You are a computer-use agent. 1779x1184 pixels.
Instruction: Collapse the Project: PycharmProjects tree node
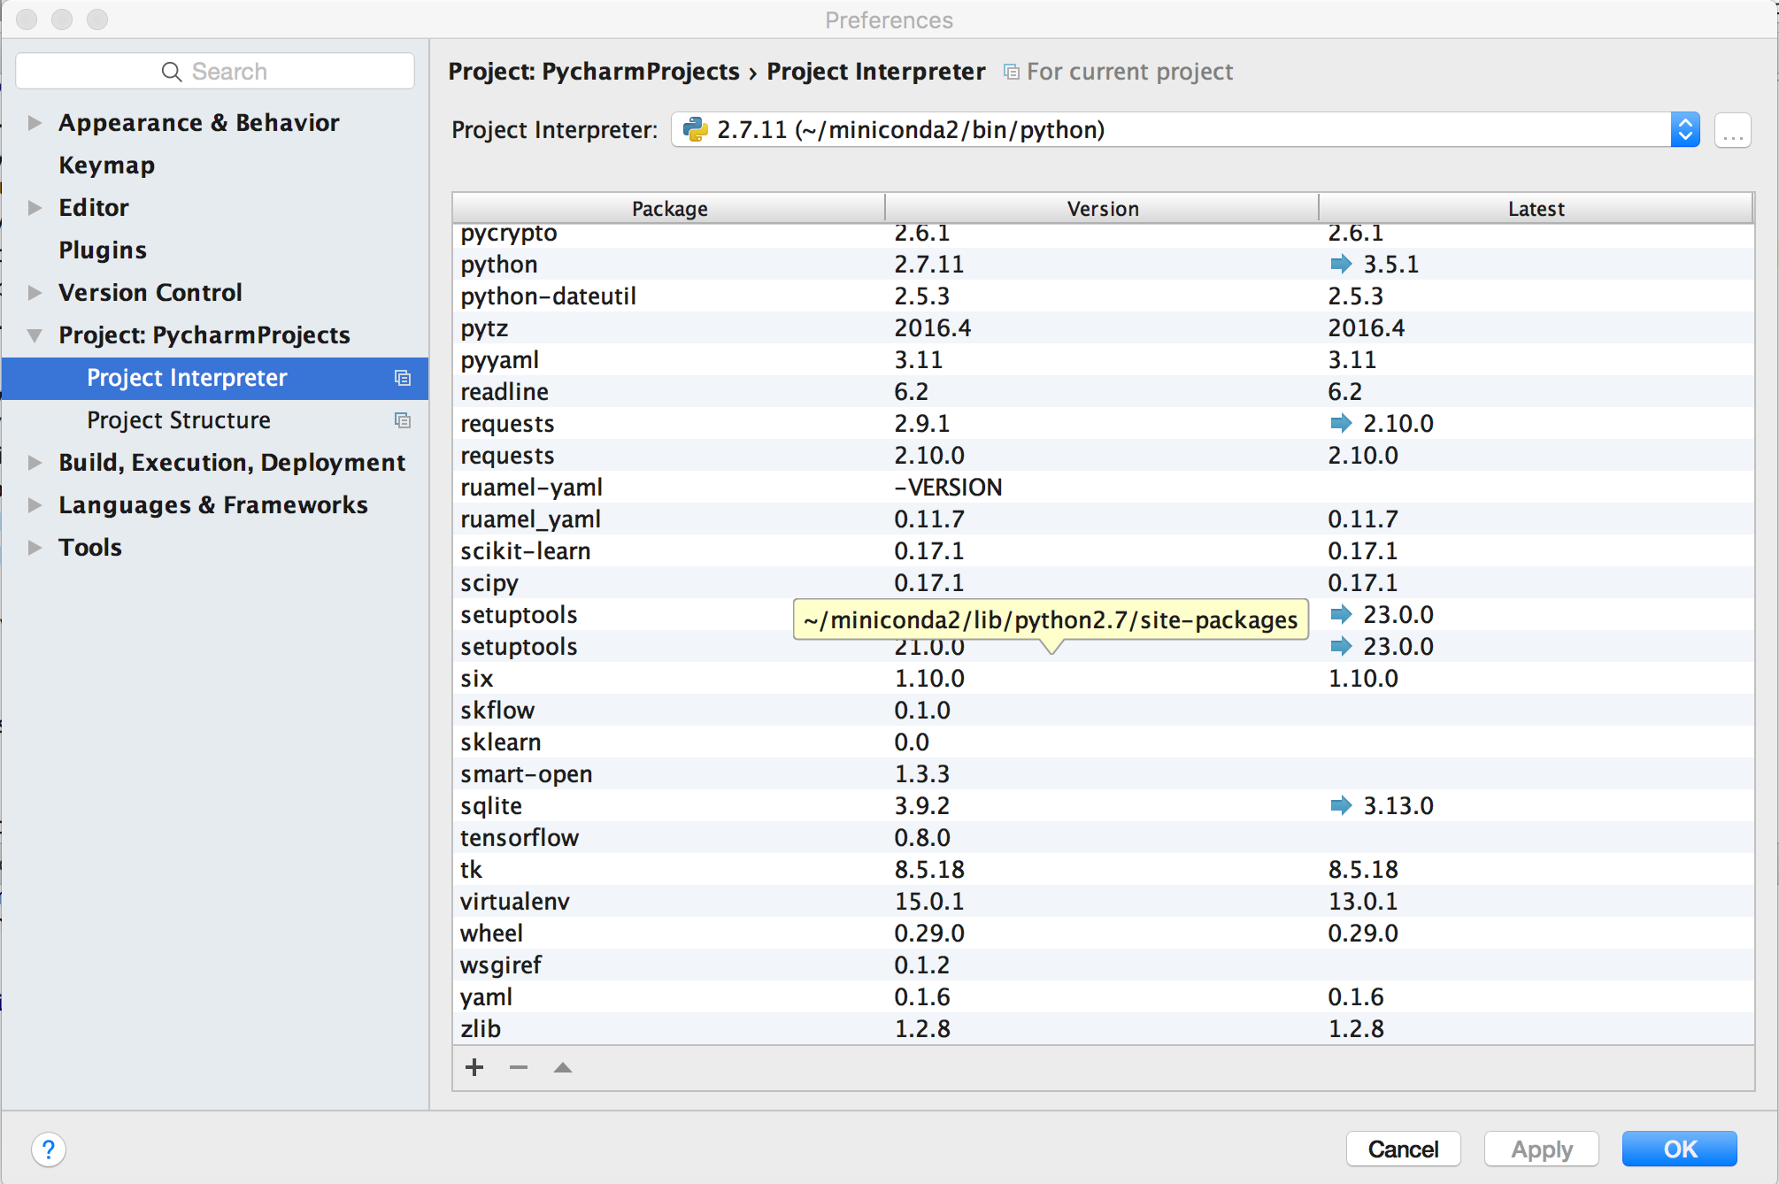pyautogui.click(x=35, y=335)
